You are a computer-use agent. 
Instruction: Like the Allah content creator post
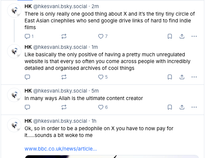pyautogui.click(x=100, y=107)
